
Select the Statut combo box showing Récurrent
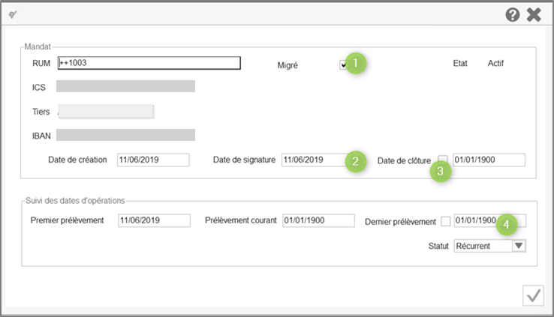483,246
